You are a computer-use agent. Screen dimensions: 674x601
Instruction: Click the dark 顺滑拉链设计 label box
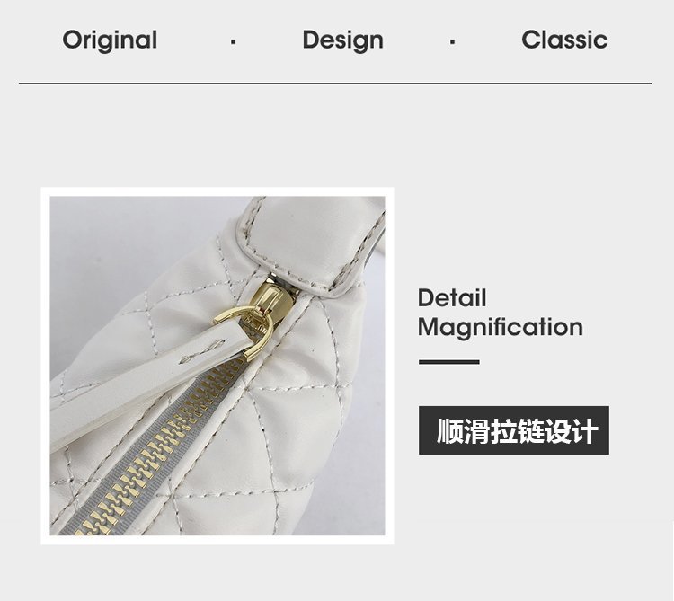514,430
